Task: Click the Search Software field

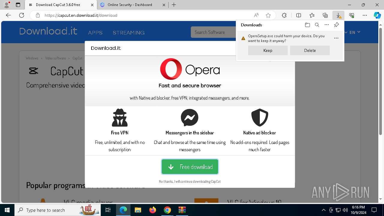Action: [214, 32]
